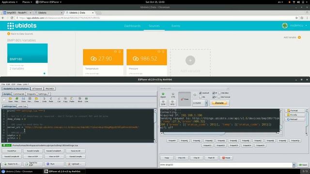Toggle the DTR line button

point(163,103)
